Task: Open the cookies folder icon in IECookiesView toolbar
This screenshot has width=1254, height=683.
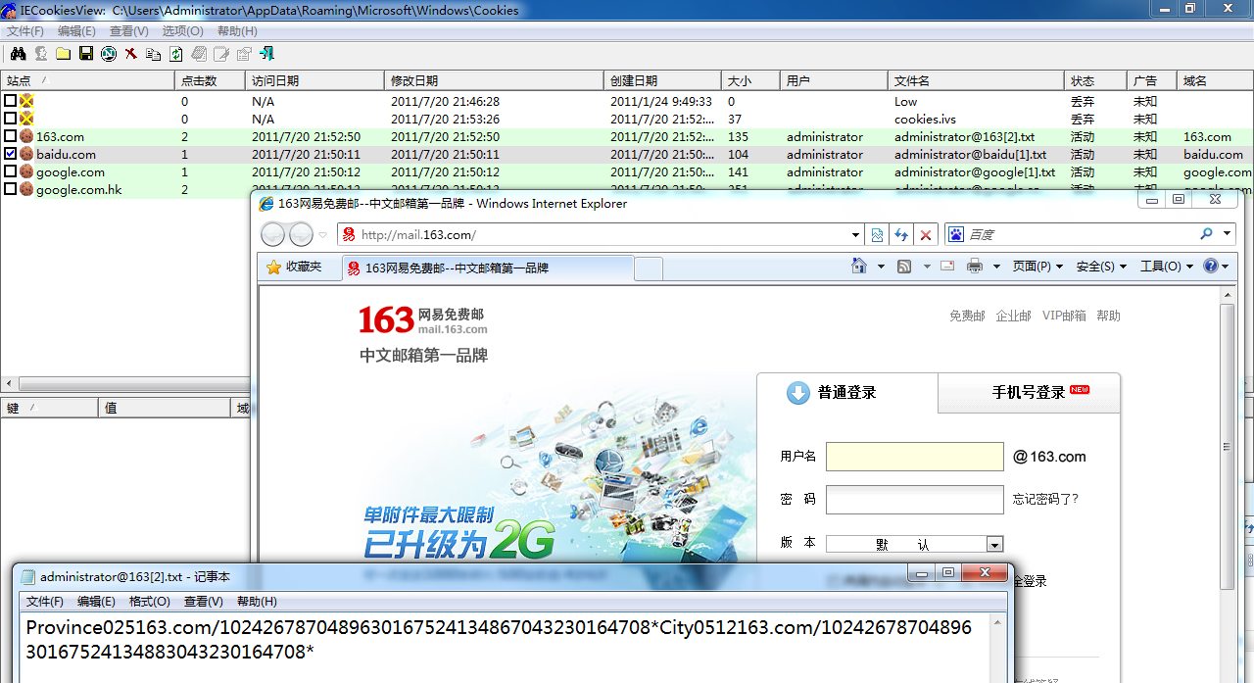Action: (63, 53)
